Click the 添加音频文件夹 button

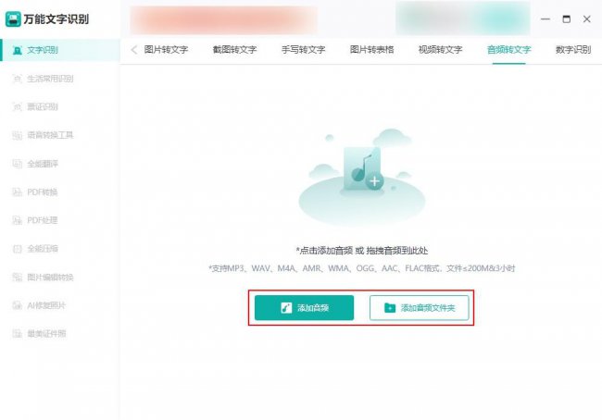click(420, 308)
